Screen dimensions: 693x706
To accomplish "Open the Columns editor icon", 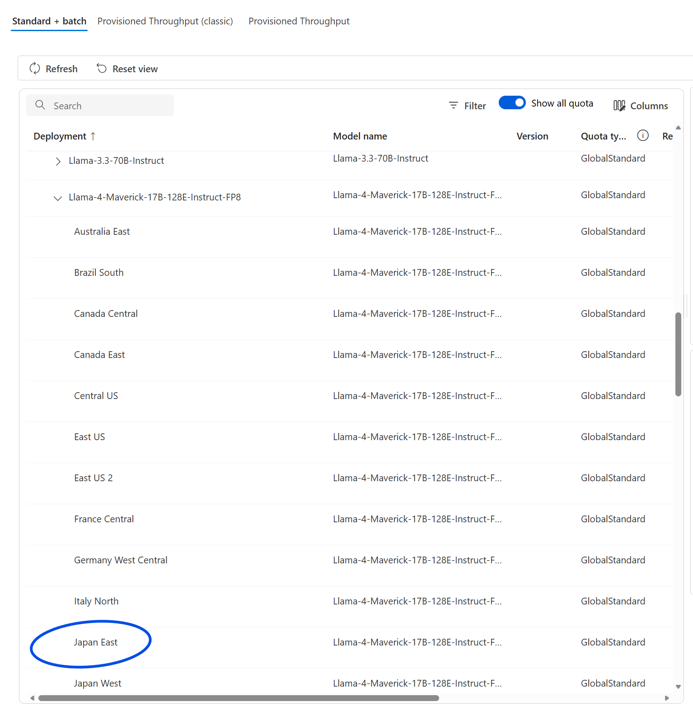I will pyautogui.click(x=619, y=105).
